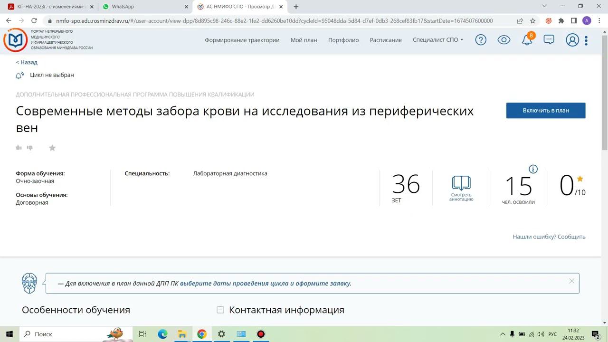Open the Windows notification center
The height and width of the screenshot is (342, 608).
tap(596, 334)
